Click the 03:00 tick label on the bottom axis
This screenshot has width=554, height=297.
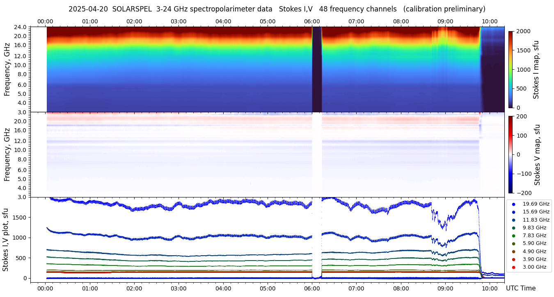click(x=179, y=288)
